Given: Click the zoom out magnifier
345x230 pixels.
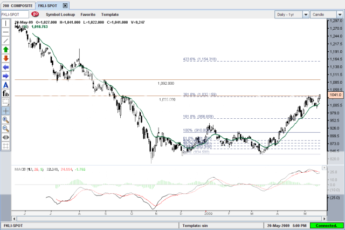Looking at the screenshot, I should tap(6, 128).
